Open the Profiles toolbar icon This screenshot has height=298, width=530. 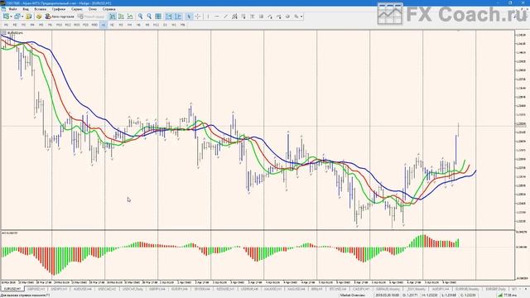(17, 17)
